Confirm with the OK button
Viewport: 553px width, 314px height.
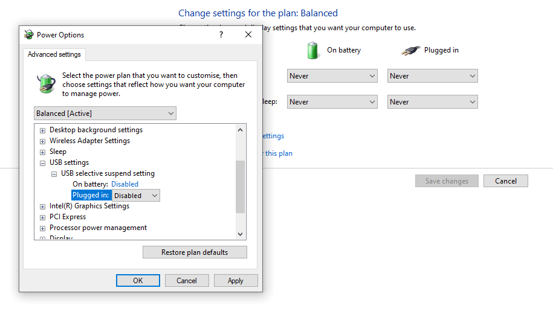point(138,281)
